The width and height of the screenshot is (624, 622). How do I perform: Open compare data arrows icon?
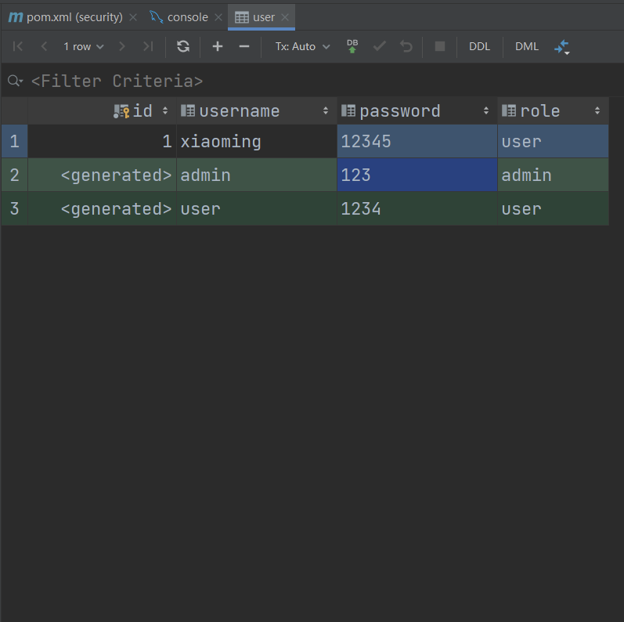562,47
